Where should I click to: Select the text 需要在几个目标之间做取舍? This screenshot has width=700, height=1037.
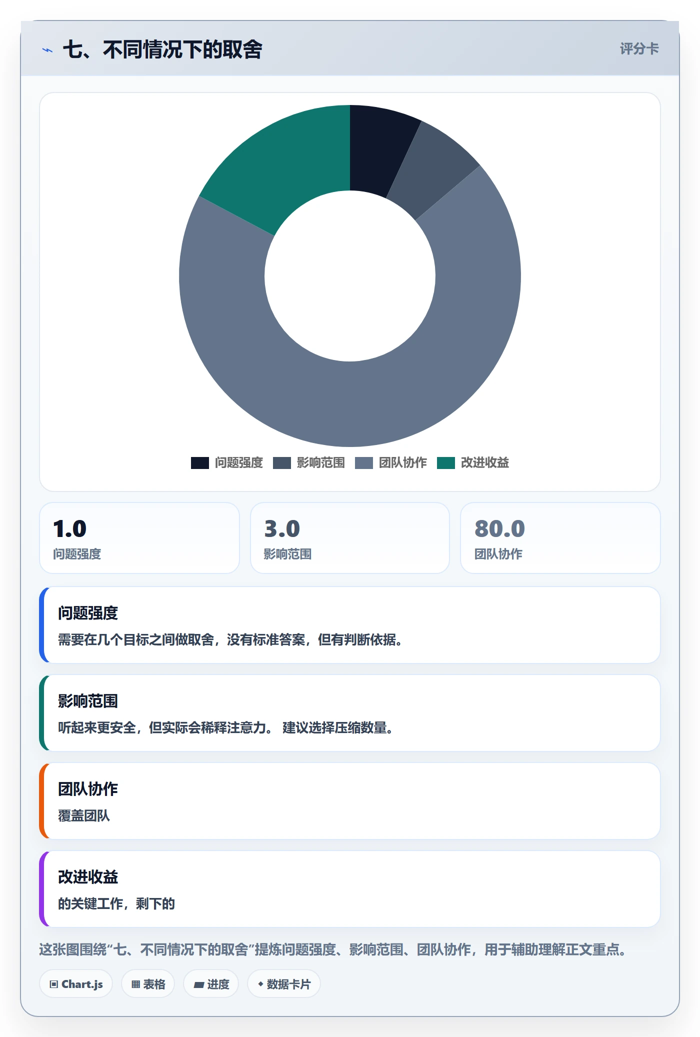tap(136, 639)
